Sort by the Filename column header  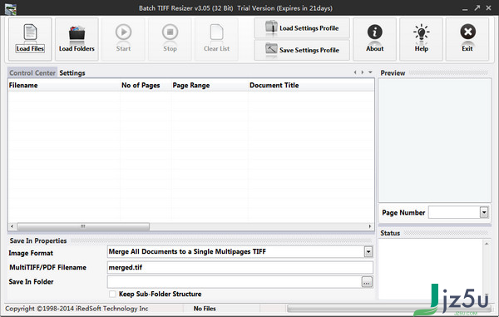[64, 86]
